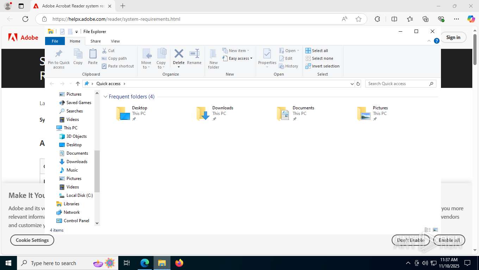Select Searches in navigation pane

(x=71, y=111)
